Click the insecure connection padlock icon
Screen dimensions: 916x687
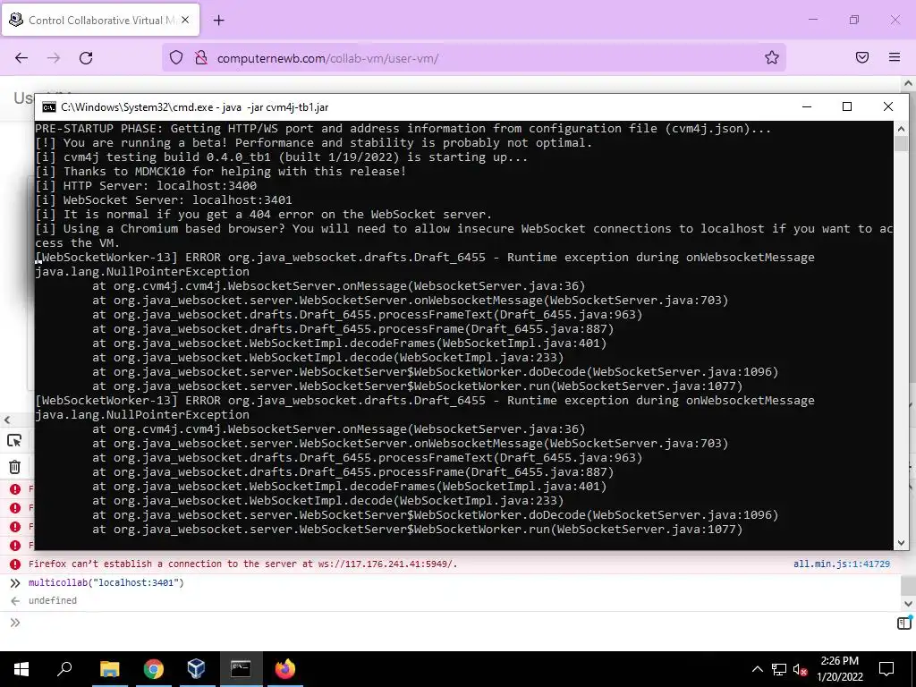(201, 58)
